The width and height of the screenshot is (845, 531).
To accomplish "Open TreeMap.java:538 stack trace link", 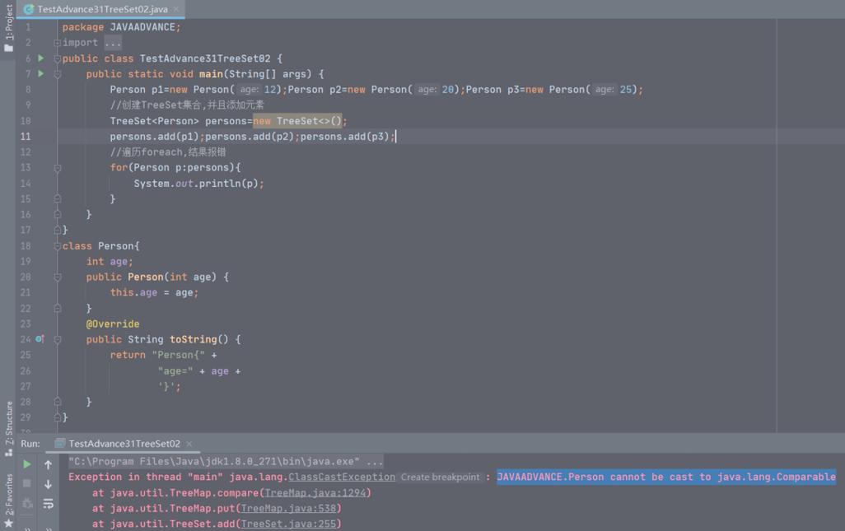I will [288, 509].
